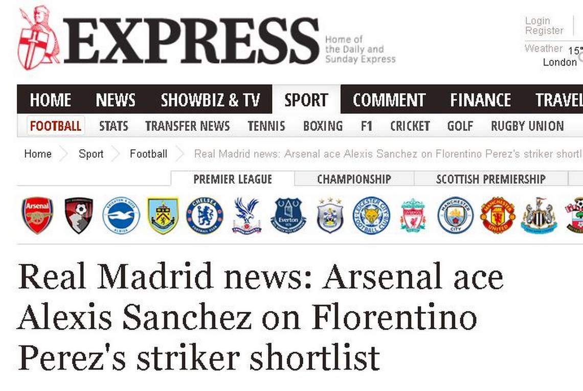Select the Newcastle United crest

[539, 216]
